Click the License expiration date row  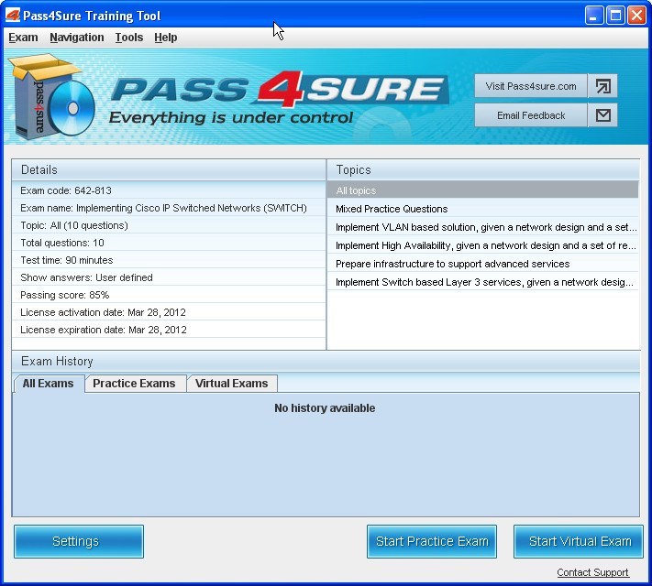point(169,330)
